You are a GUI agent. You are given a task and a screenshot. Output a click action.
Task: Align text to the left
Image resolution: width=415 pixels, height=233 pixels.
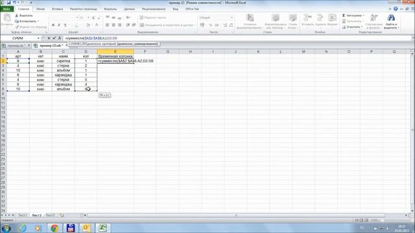(x=107, y=25)
